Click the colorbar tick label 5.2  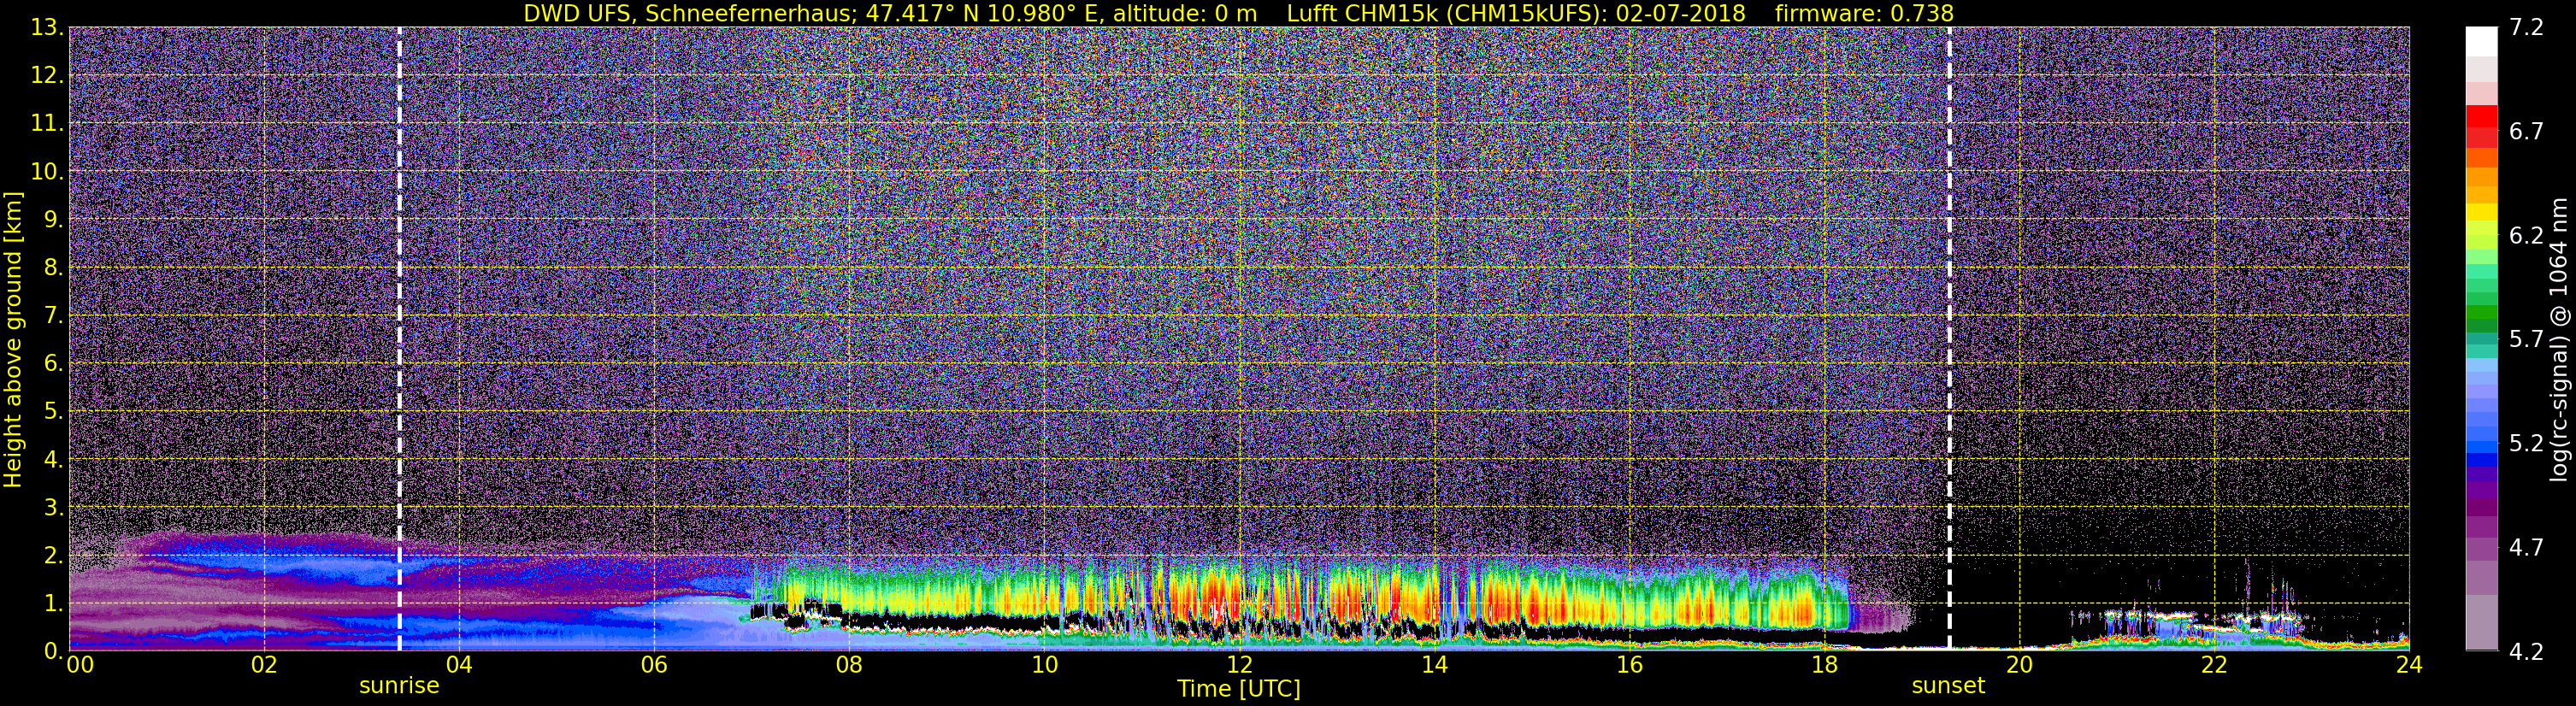click(2526, 444)
